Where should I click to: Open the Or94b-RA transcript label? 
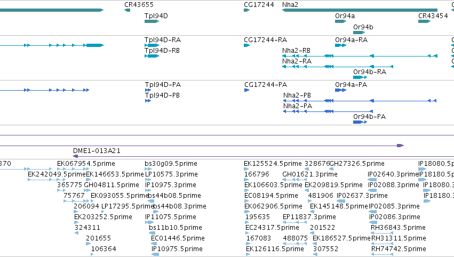click(370, 72)
